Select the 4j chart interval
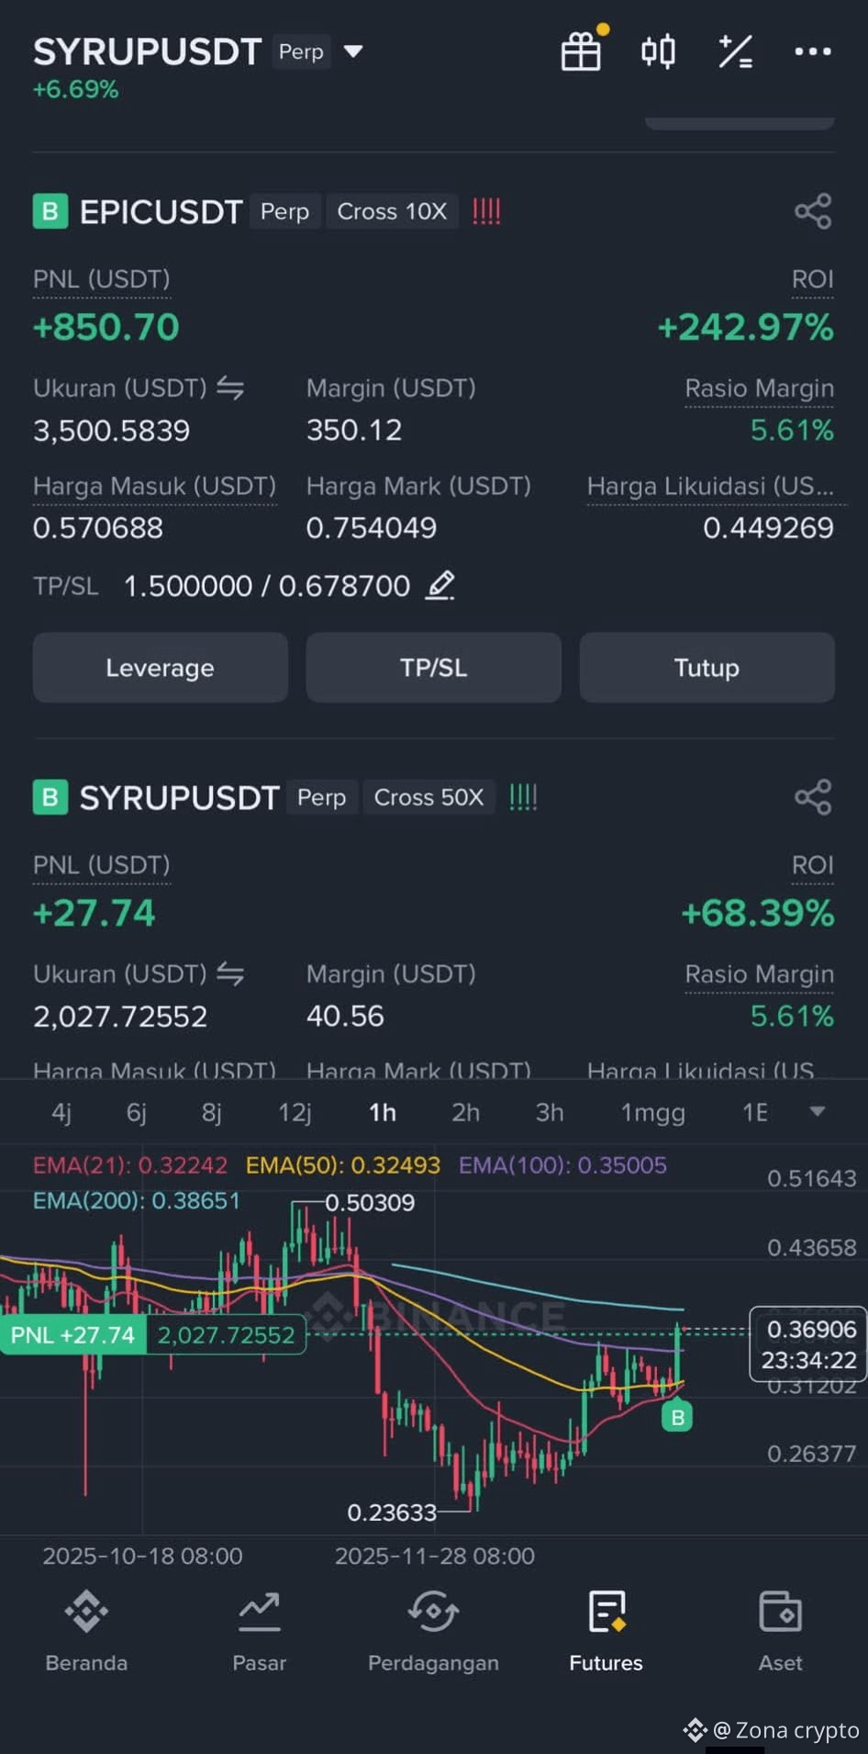 click(x=61, y=1113)
